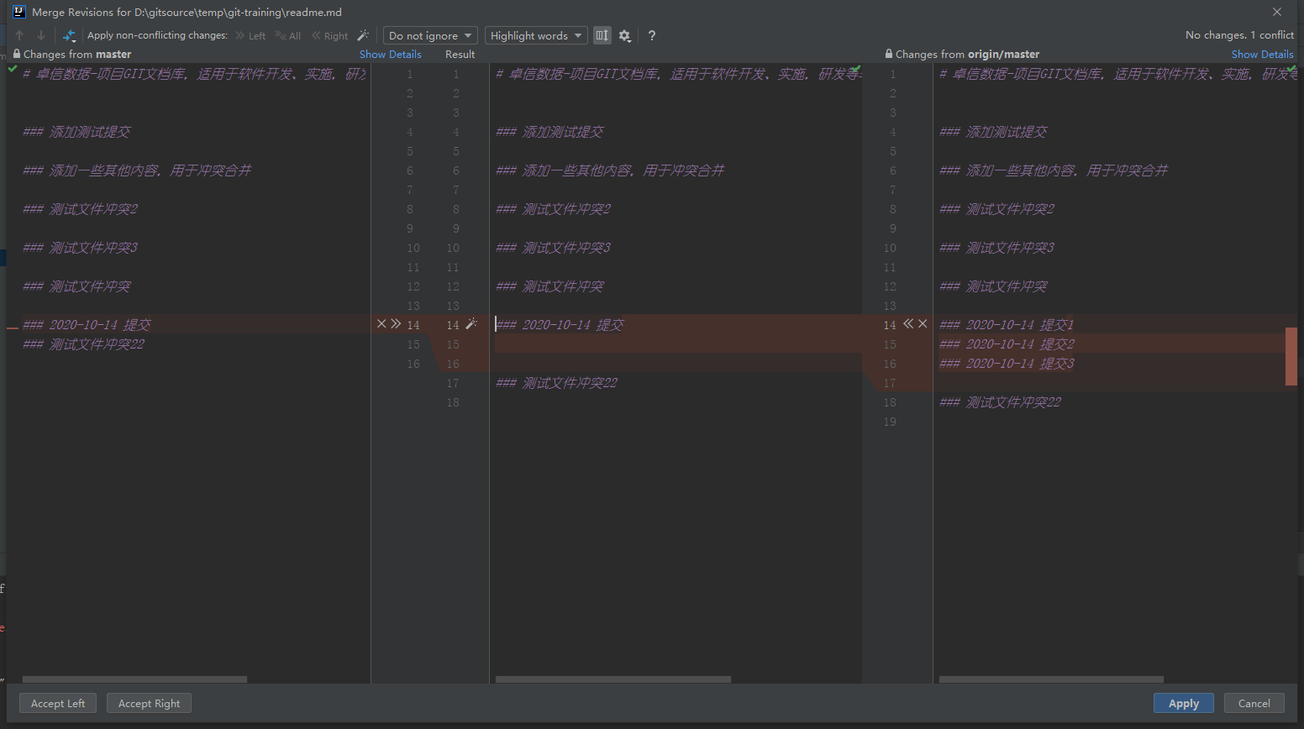Go to next difference arrow
The image size is (1304, 729).
point(40,35)
